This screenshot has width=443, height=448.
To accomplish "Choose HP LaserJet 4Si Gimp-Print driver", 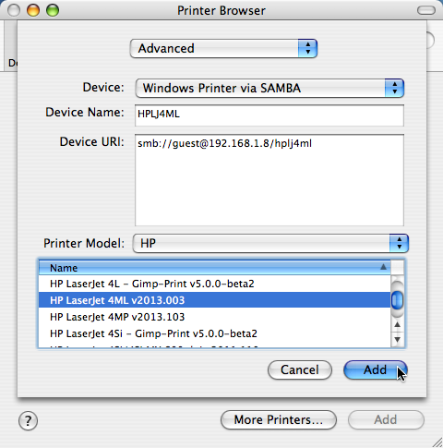I will coord(214,333).
